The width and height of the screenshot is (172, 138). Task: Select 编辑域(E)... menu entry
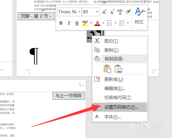pyautogui.click(x=120, y=89)
